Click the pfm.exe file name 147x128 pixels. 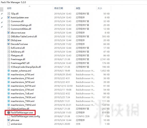tap(15, 120)
